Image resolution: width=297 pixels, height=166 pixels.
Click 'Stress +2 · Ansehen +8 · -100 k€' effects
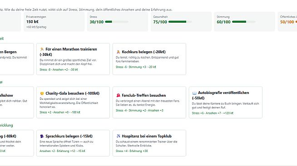click(x=60, y=112)
